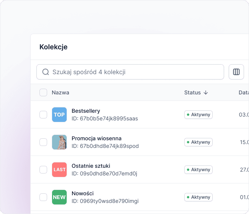The height and width of the screenshot is (214, 249).
Task: Select the Ostatnie sztuki row checkbox
Action: (x=43, y=170)
